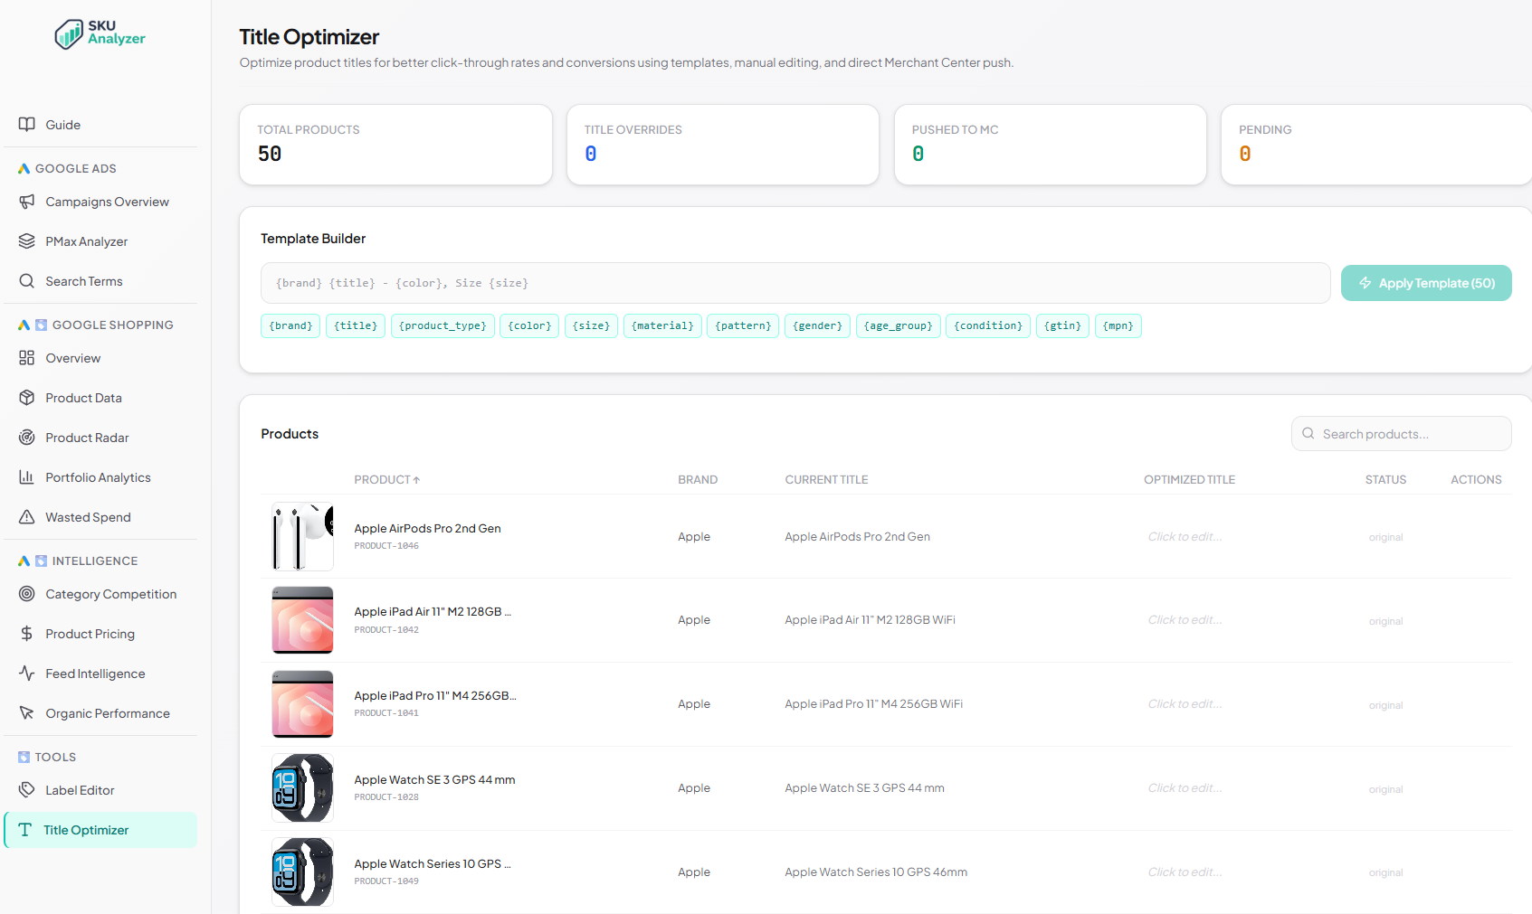Insert the {gtin} template token

[x=1062, y=325]
